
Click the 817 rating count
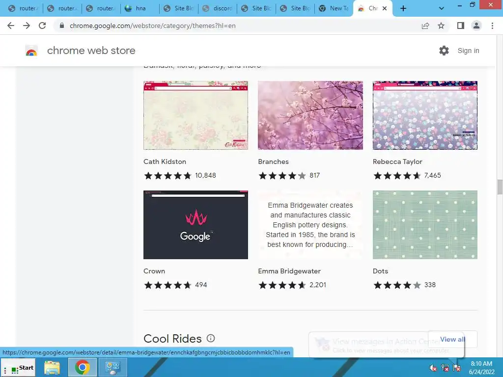(315, 175)
